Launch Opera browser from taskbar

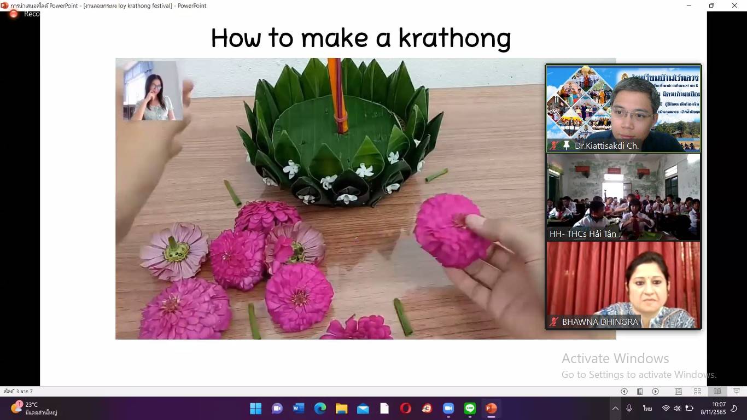coord(405,409)
